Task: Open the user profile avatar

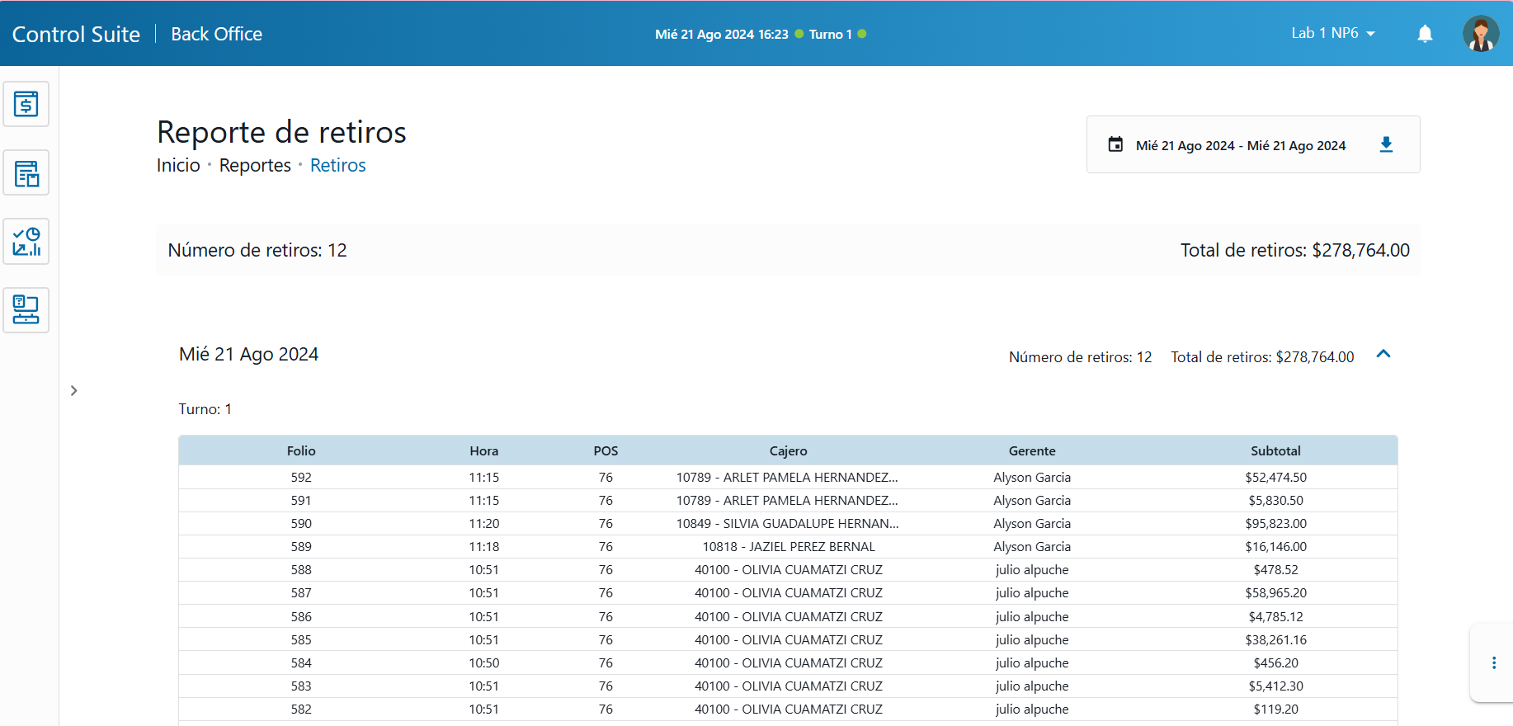Action: pos(1480,34)
